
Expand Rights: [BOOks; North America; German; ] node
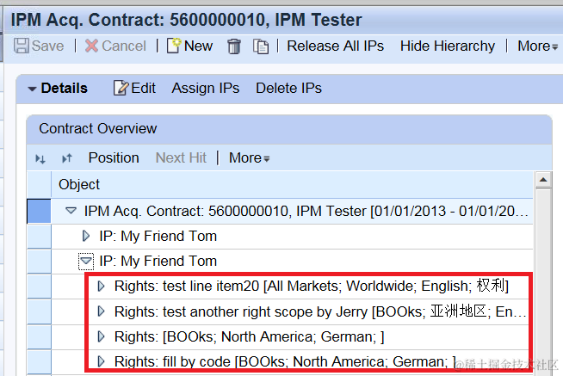click(102, 336)
